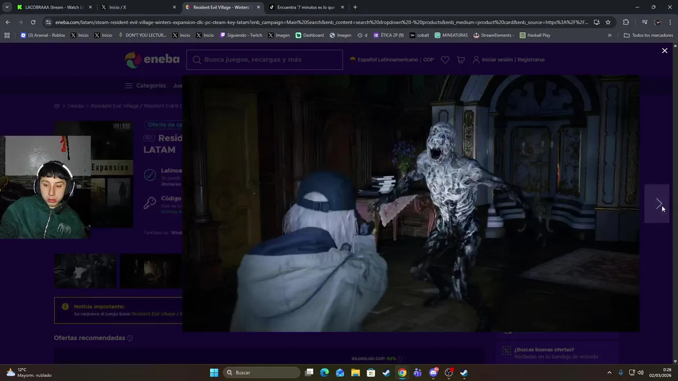Open the Extensions puzzle menu
The height and width of the screenshot is (381, 678).
pos(626,22)
